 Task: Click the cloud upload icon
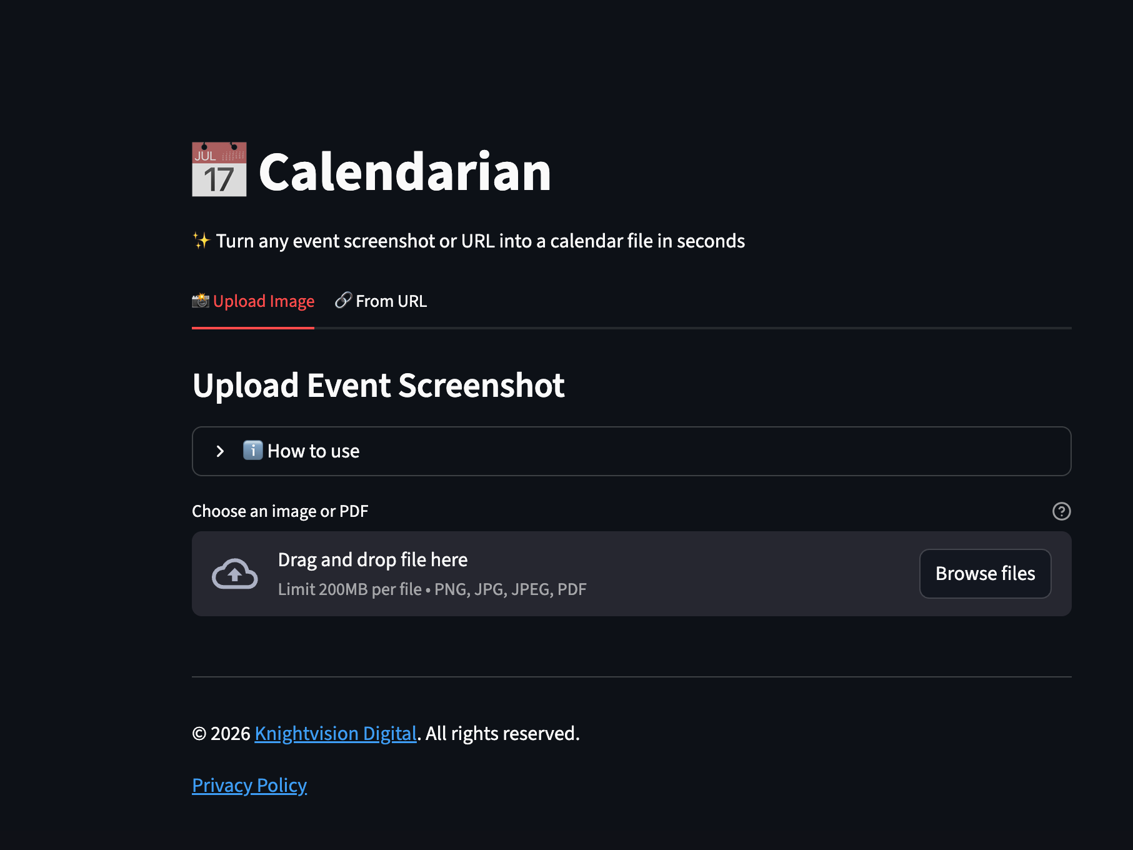[234, 574]
